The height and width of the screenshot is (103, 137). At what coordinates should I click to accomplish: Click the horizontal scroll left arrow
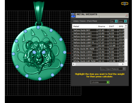point(74,64)
